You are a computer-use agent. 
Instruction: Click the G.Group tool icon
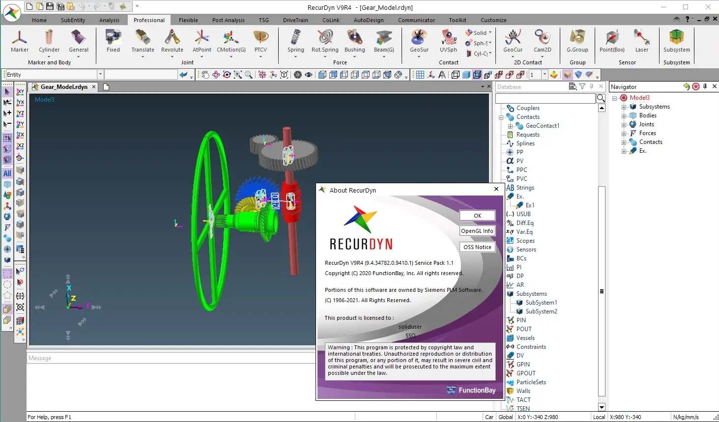(577, 41)
